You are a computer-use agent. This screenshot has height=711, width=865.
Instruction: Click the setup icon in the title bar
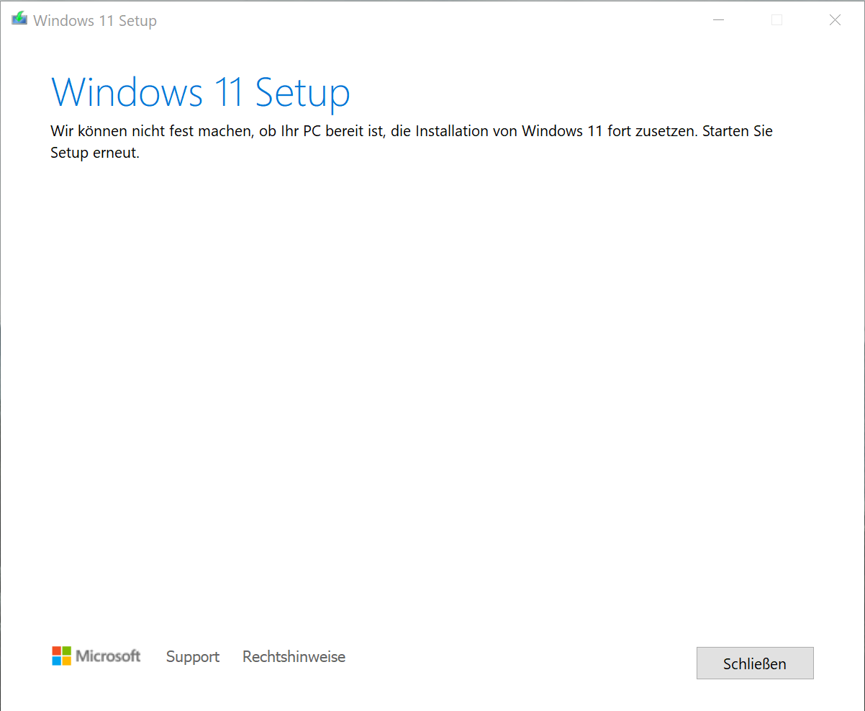[x=19, y=19]
